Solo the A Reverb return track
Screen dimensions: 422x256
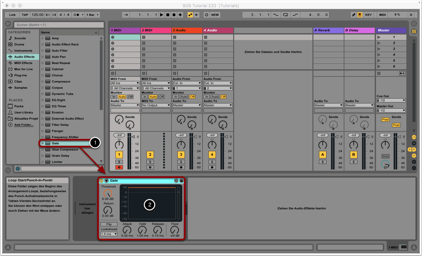323,162
